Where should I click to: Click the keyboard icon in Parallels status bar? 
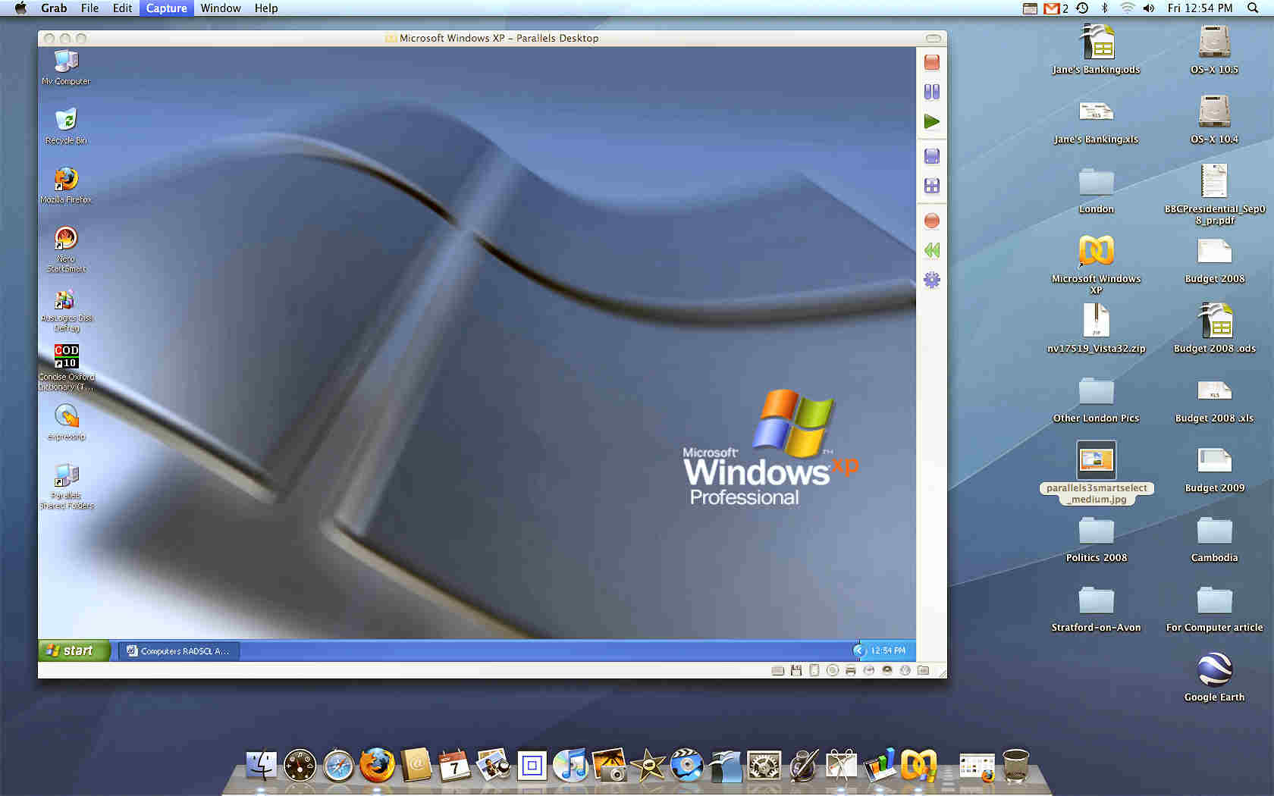(777, 670)
